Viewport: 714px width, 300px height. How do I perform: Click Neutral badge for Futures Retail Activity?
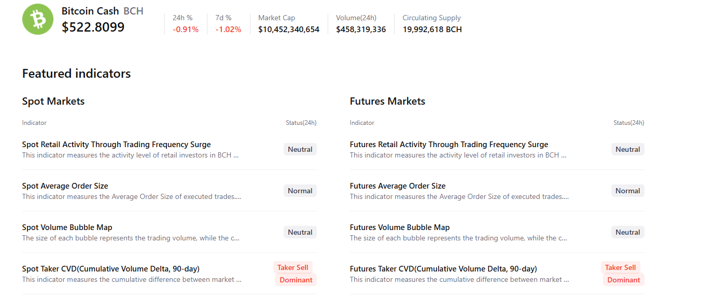[x=627, y=149]
